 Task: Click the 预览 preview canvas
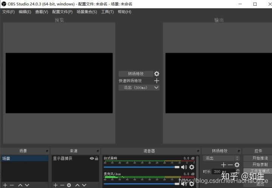pyautogui.click(x=59, y=83)
